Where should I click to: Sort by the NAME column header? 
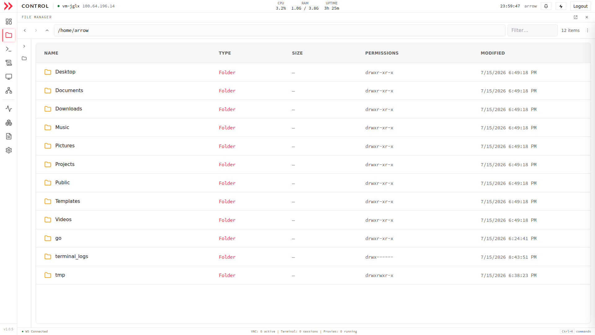point(51,53)
